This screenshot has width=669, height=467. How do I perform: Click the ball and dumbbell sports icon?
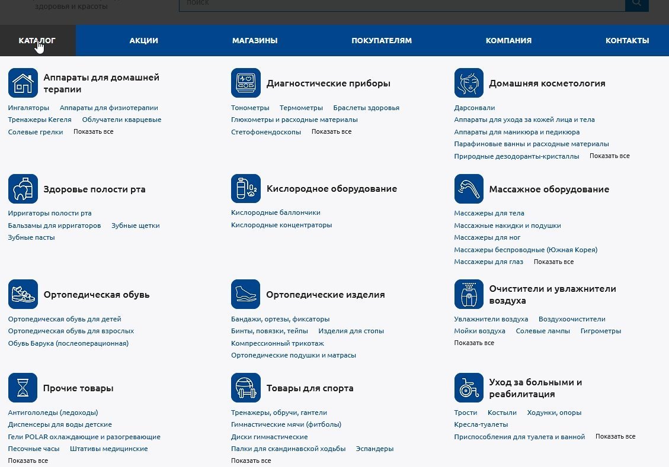tap(246, 388)
